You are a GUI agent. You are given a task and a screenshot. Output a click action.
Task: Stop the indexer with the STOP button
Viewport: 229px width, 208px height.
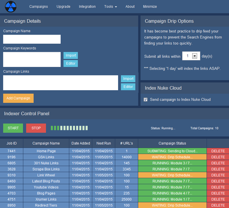pos(36,128)
